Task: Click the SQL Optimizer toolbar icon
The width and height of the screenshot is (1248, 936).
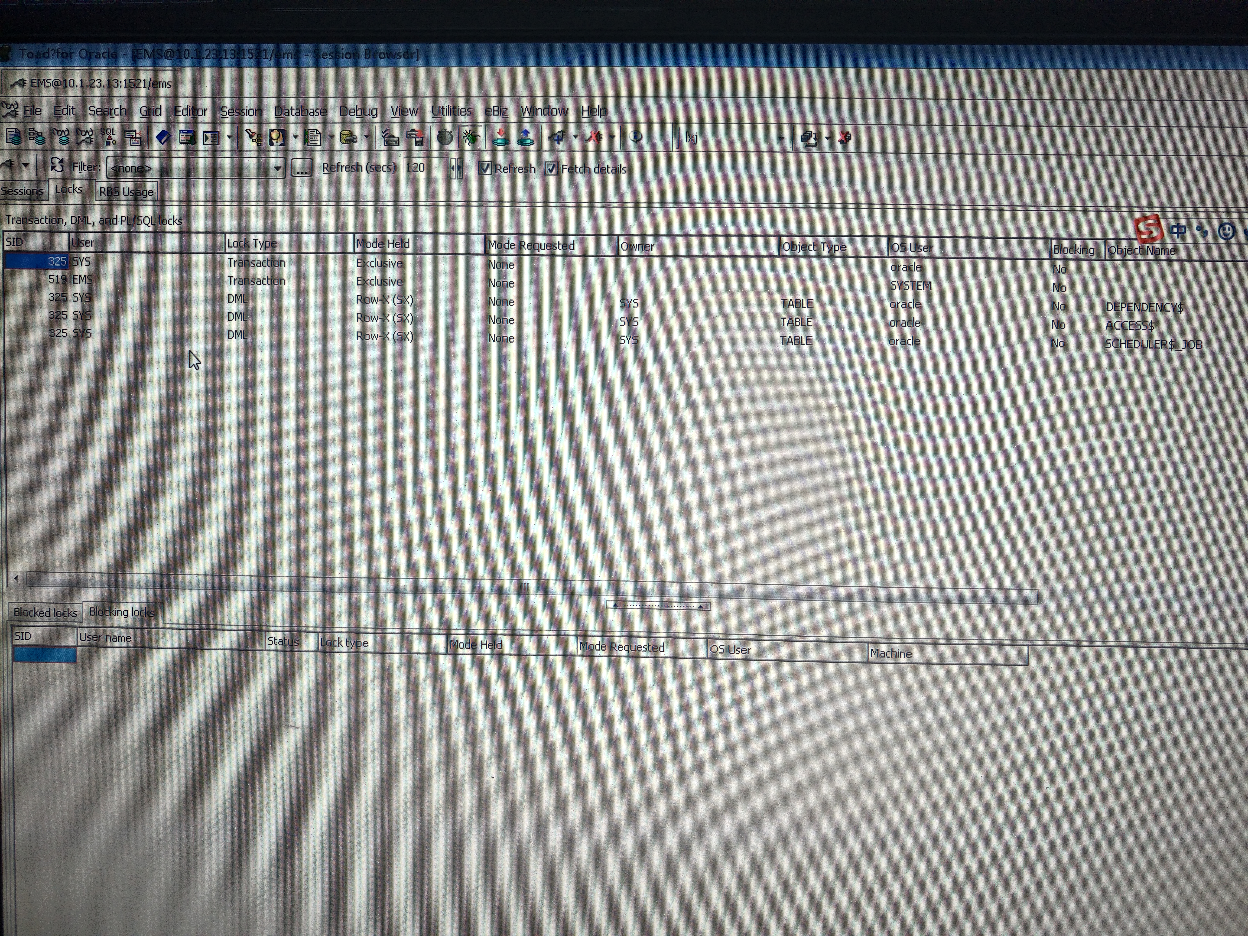Action: (108, 136)
